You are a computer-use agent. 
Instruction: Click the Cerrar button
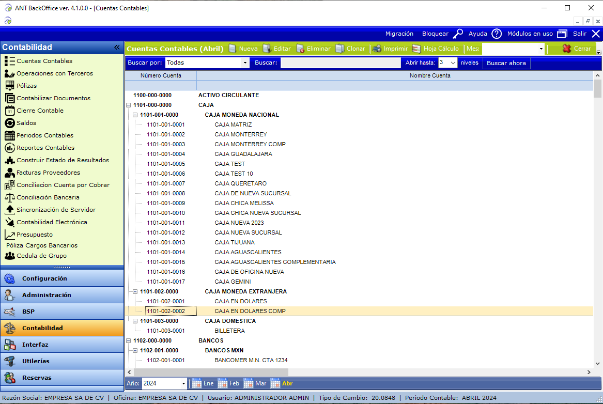coord(577,49)
